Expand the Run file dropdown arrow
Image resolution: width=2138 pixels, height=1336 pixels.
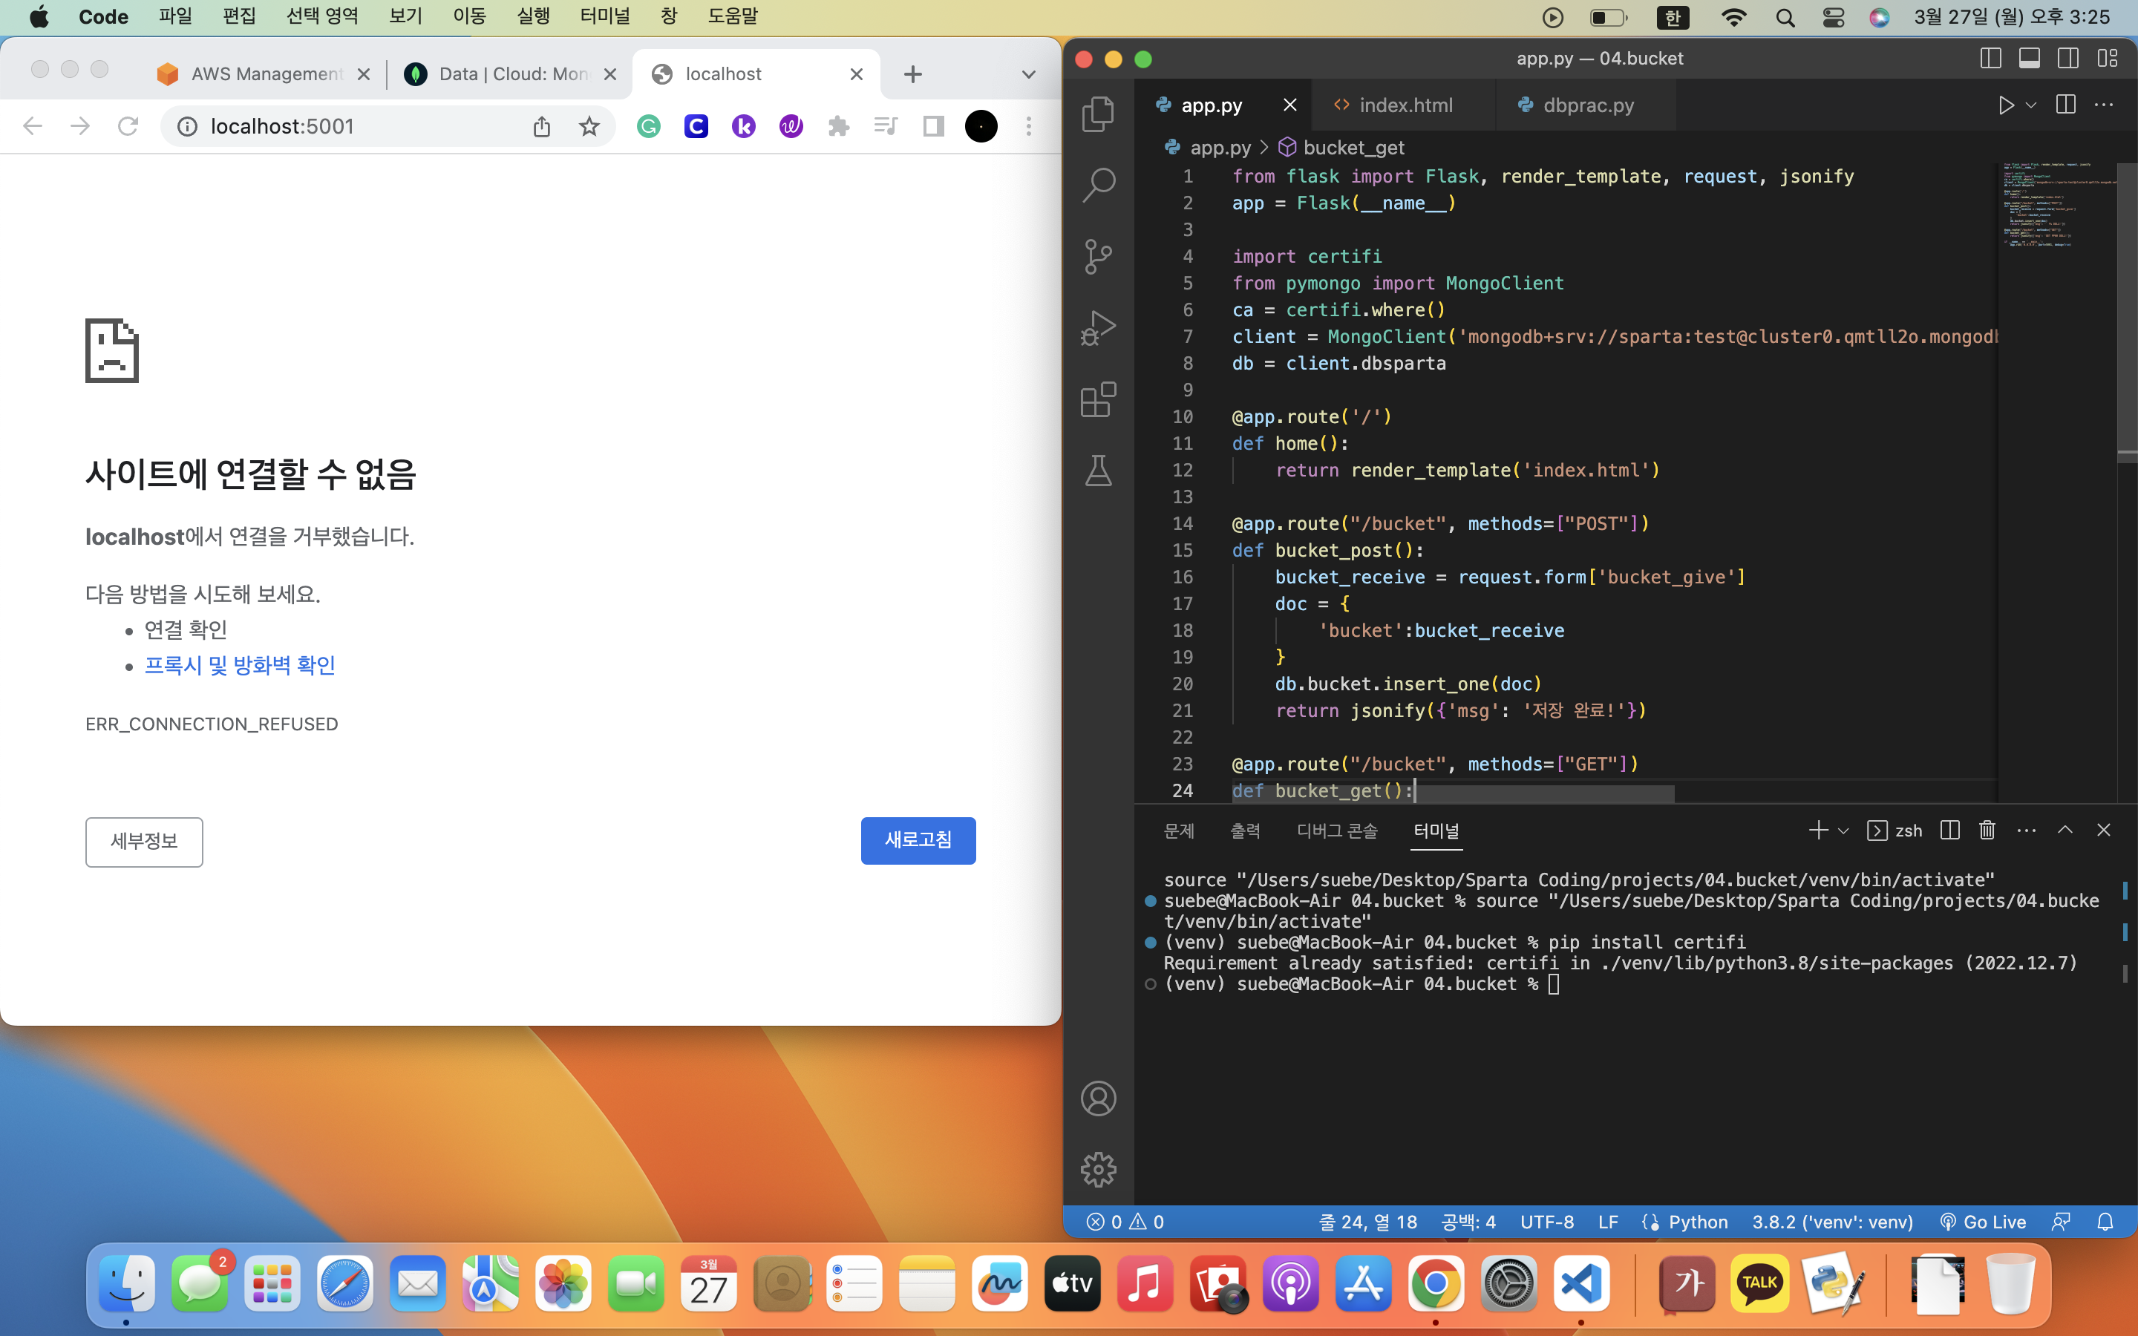point(2031,105)
